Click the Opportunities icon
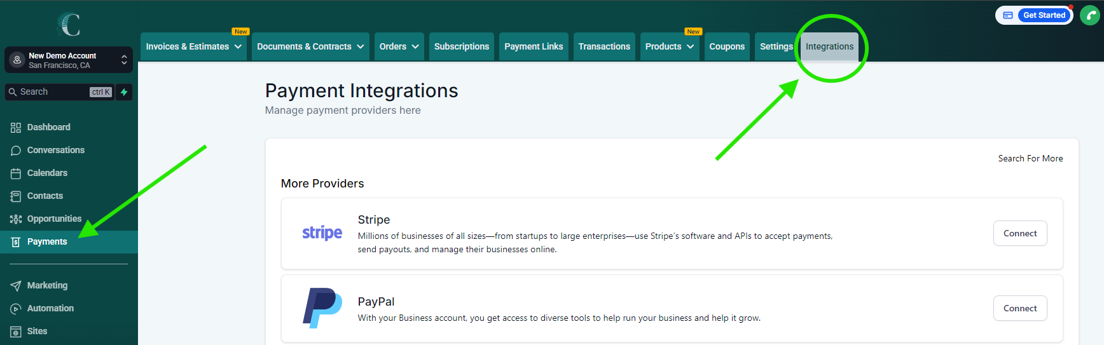Viewport: 1104px width, 345px height. pyautogui.click(x=16, y=219)
